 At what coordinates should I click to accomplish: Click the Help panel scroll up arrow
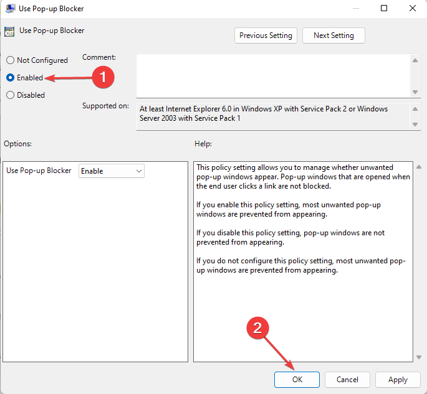click(419, 167)
